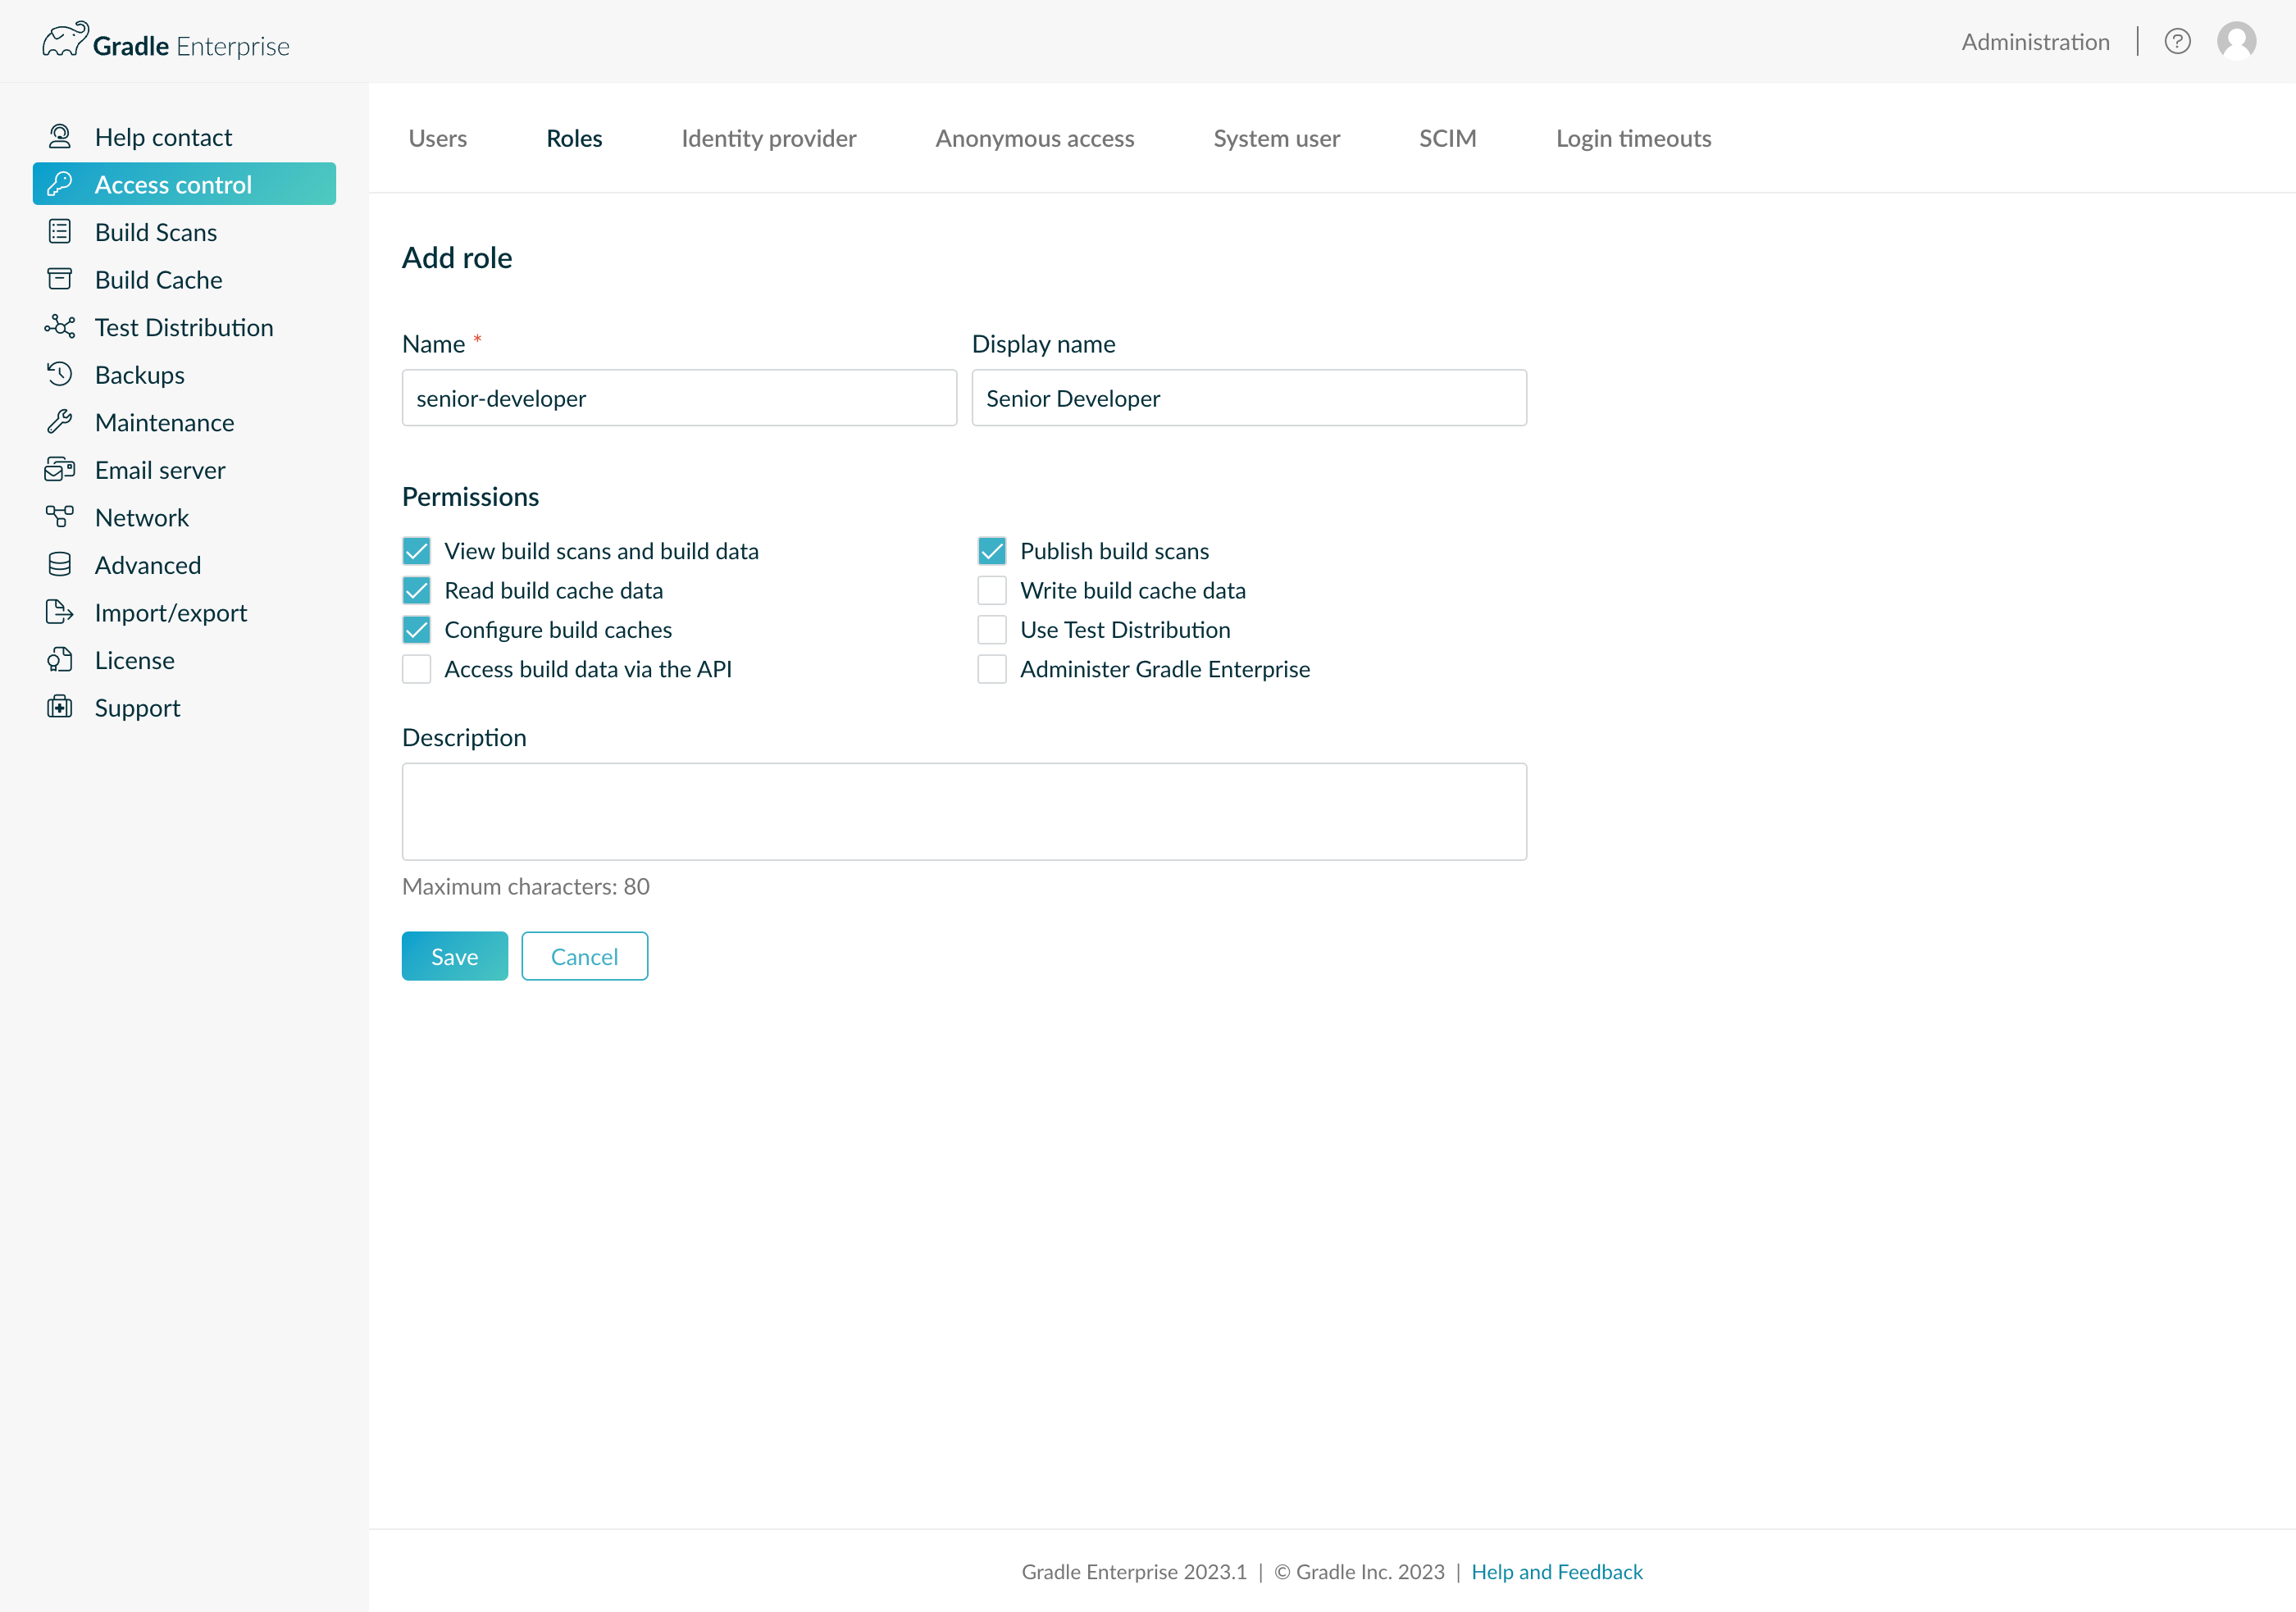This screenshot has width=2296, height=1612.
Task: Click the Backups history clock icon
Action: pyautogui.click(x=60, y=374)
